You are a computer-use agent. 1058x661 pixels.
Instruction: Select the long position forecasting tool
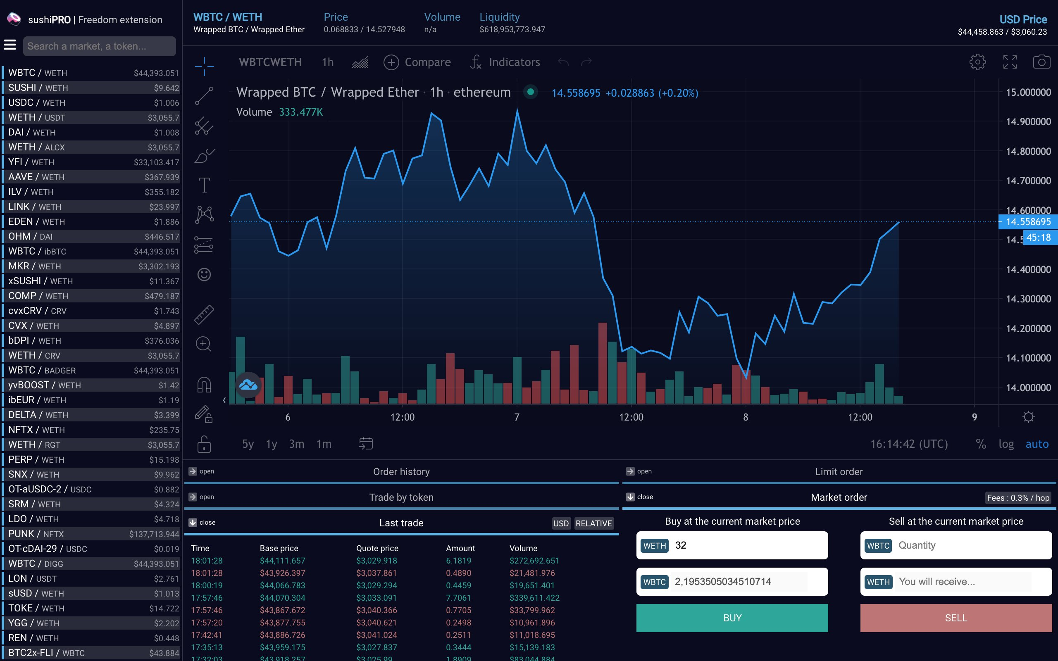pos(204,245)
